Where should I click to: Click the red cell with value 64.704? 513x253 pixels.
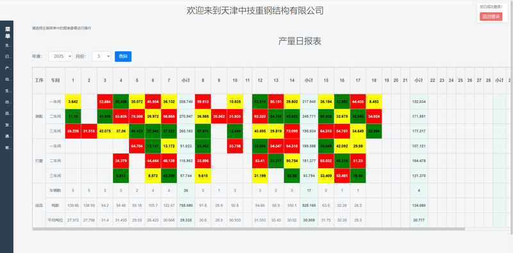tap(137, 146)
